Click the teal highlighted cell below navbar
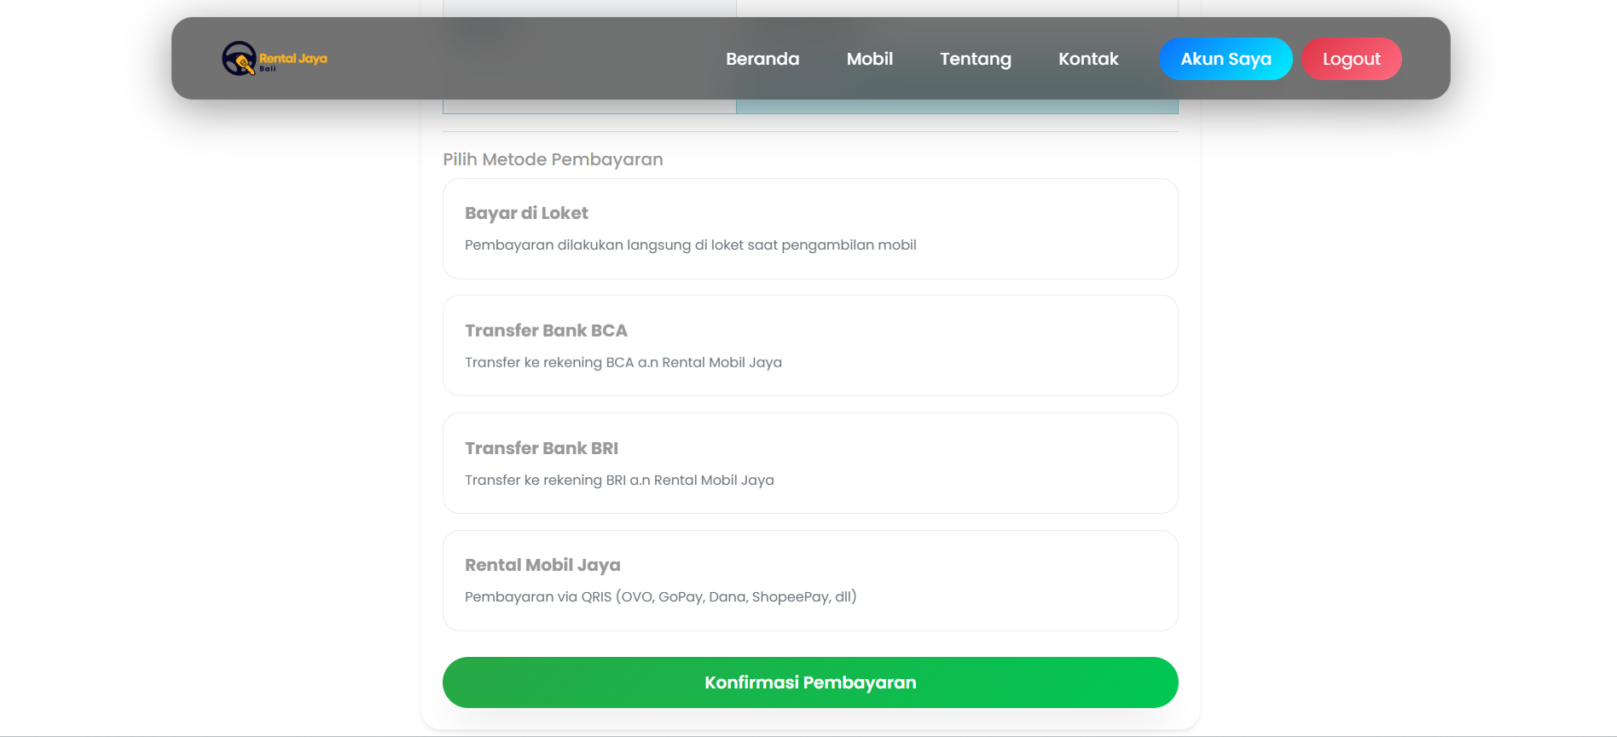Screen dimensions: 1617x737 [x=956, y=107]
